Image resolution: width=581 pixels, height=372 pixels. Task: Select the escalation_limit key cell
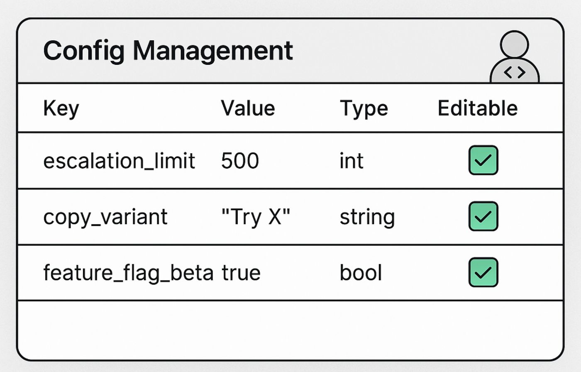pos(119,161)
